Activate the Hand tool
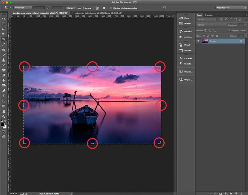The image size is (248, 195). coord(4,111)
